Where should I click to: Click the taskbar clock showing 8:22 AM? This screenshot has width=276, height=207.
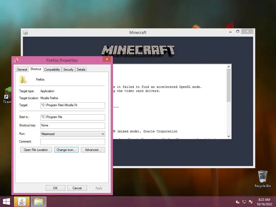pyautogui.click(x=264, y=202)
